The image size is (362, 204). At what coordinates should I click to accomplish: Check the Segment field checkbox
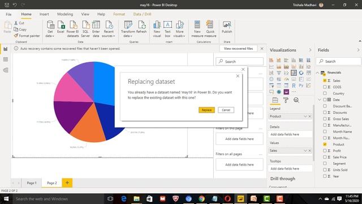(325, 163)
